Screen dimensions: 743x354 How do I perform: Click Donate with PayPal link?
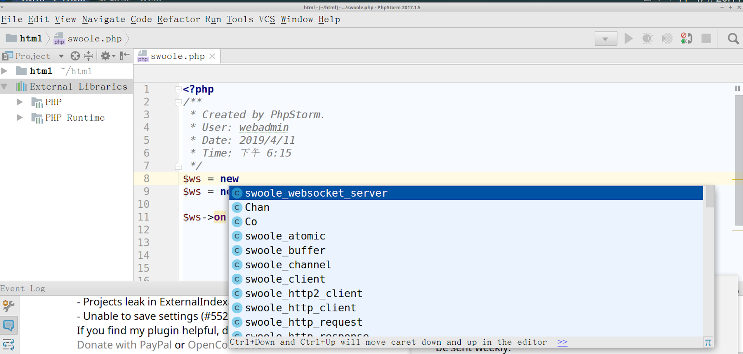[124, 345]
